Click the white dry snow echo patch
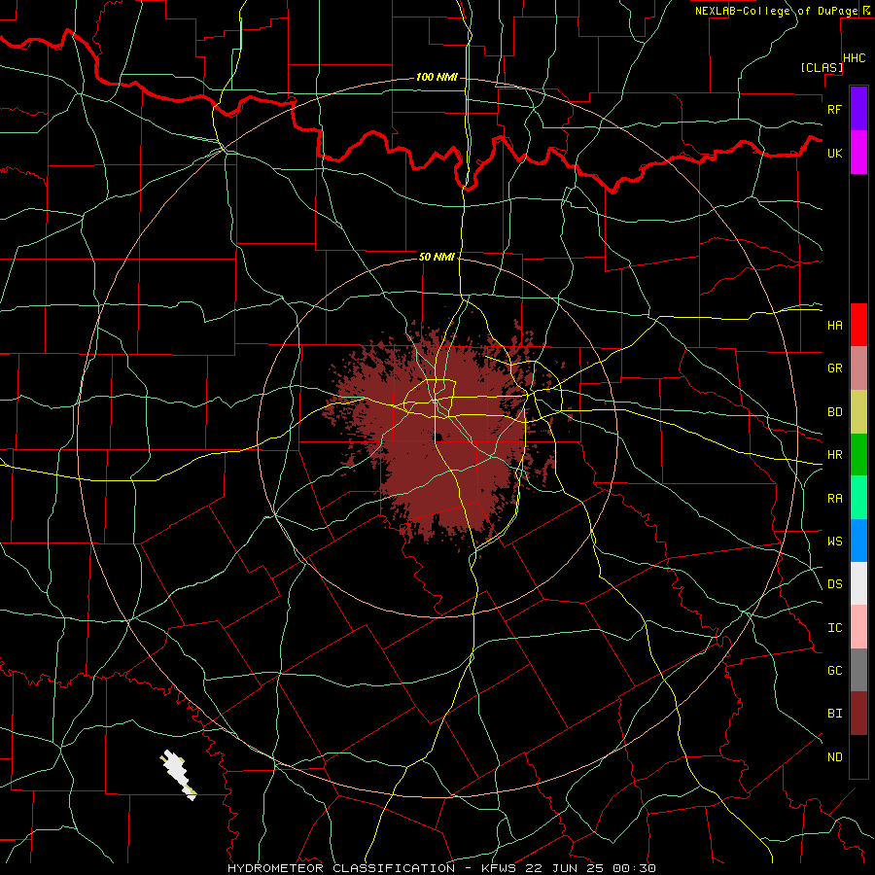Image resolution: width=875 pixels, height=875 pixels. [178, 774]
